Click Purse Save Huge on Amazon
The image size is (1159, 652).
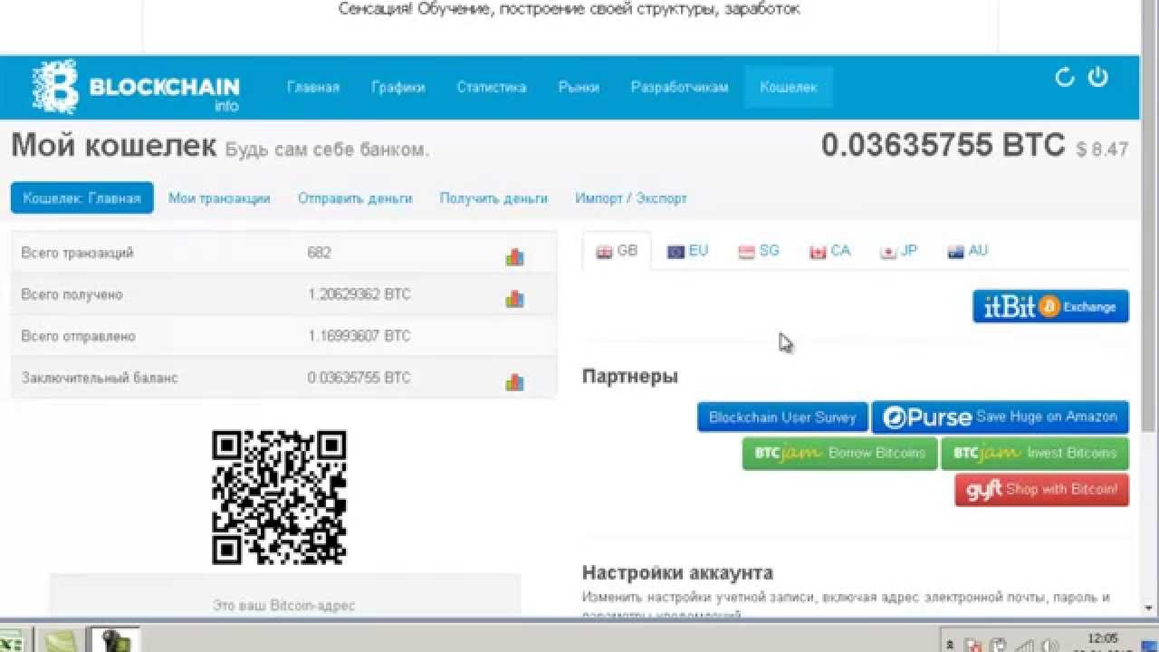(1001, 417)
